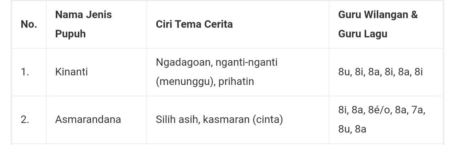Select the "Kinanti" pupuh name

[x=71, y=72]
